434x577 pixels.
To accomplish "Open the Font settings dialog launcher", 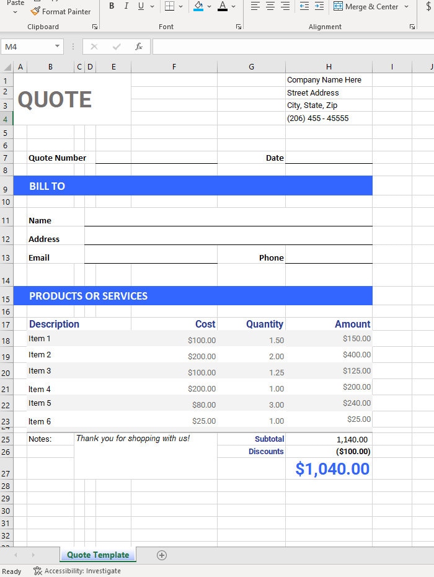I will (x=239, y=27).
